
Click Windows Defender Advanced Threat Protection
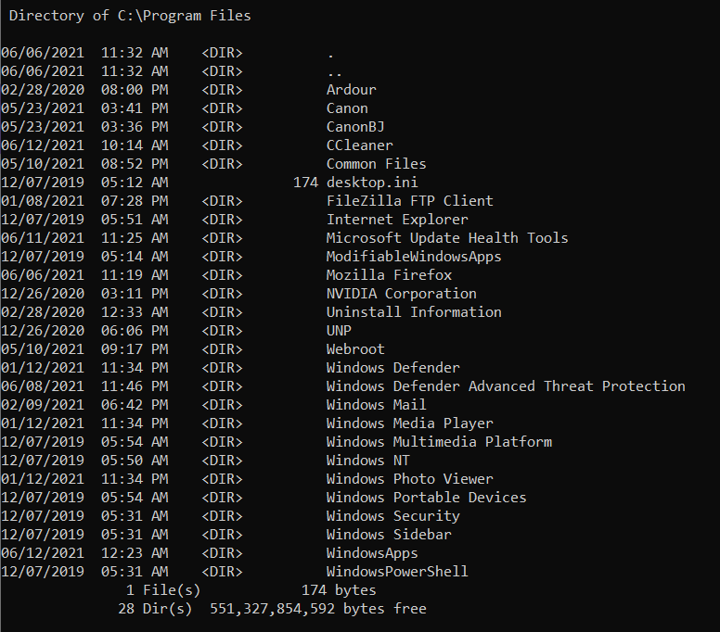point(505,386)
